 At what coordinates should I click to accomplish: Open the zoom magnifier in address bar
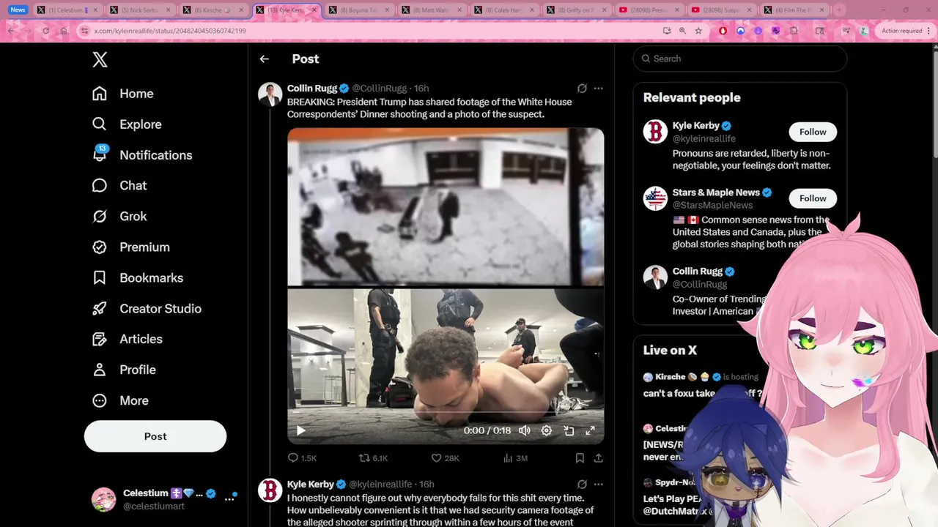click(x=682, y=31)
